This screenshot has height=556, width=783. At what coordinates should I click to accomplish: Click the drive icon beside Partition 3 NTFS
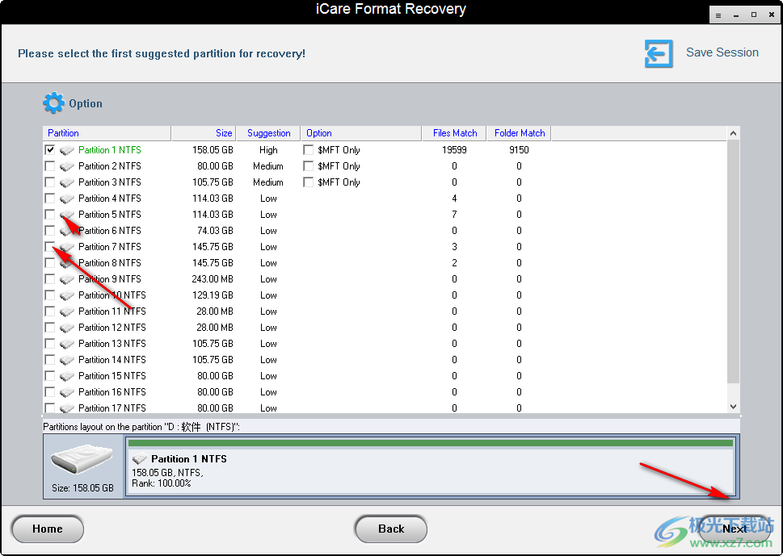point(67,182)
